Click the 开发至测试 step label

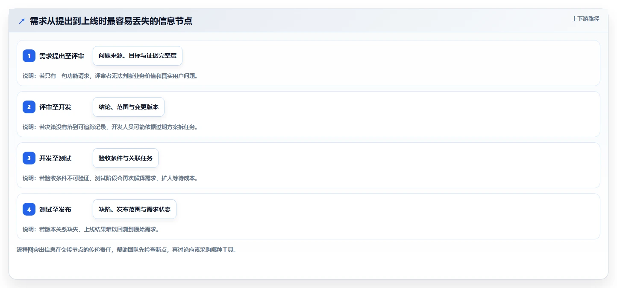click(55, 158)
